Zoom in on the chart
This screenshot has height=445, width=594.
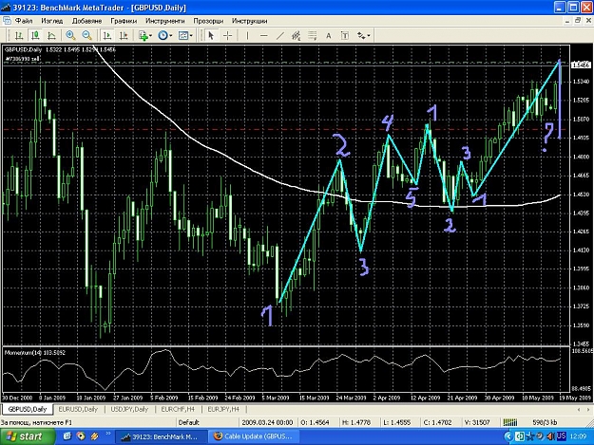tap(70, 36)
